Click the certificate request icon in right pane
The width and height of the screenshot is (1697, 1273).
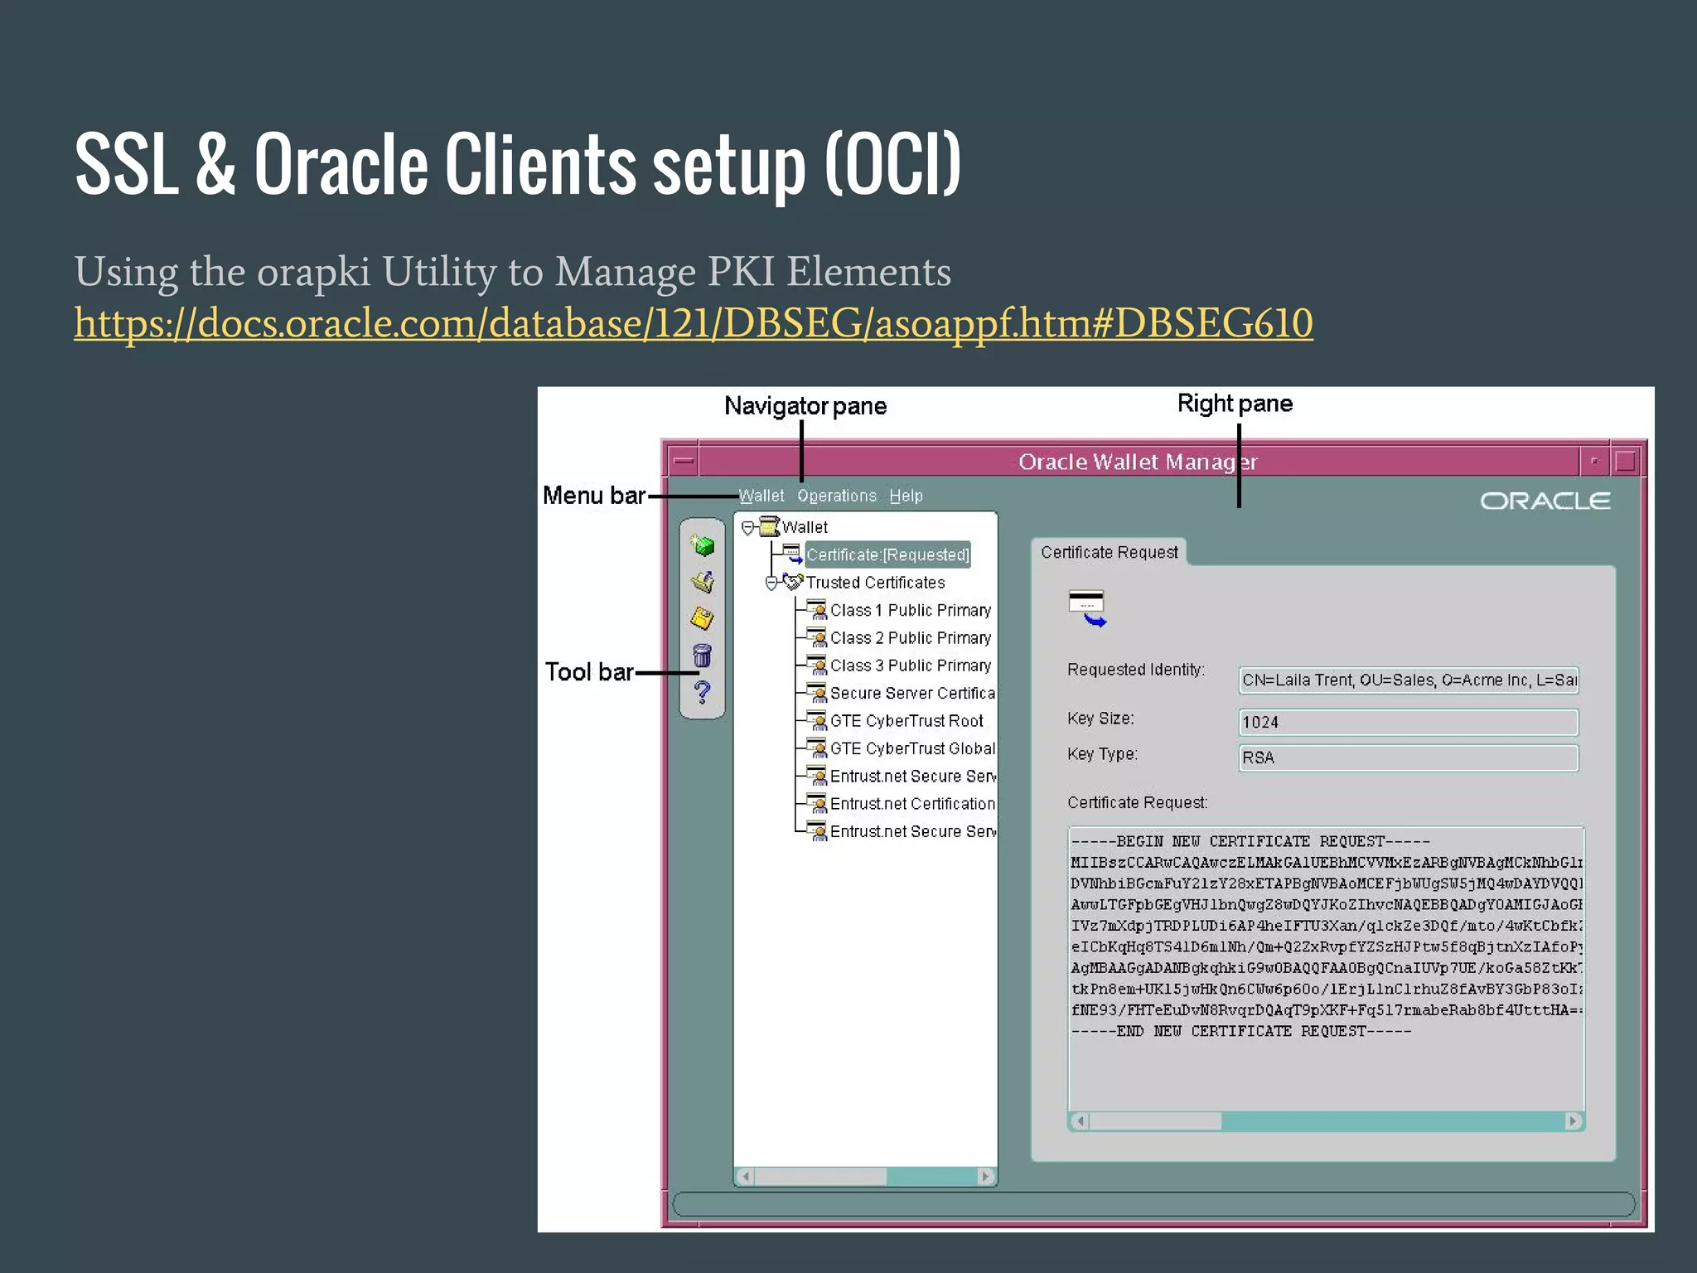coord(1087,608)
